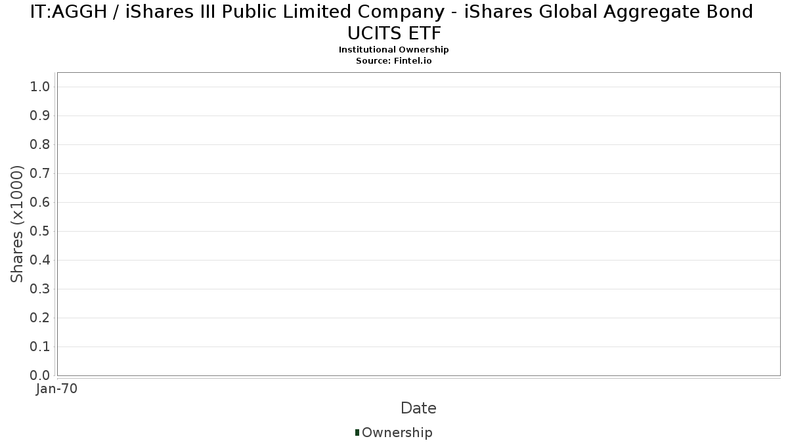Click the 0.9 y-axis tick label

(x=40, y=116)
